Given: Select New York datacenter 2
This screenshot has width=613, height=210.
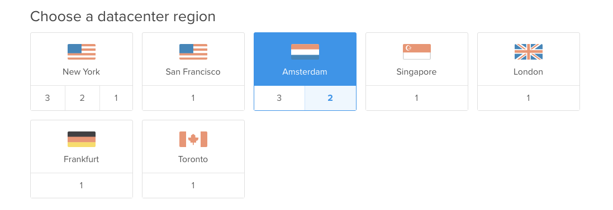Looking at the screenshot, I should (x=82, y=98).
